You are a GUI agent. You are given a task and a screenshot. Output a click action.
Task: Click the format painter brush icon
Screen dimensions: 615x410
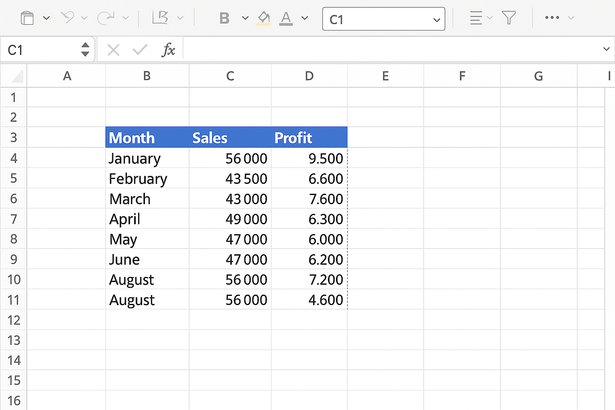160,18
